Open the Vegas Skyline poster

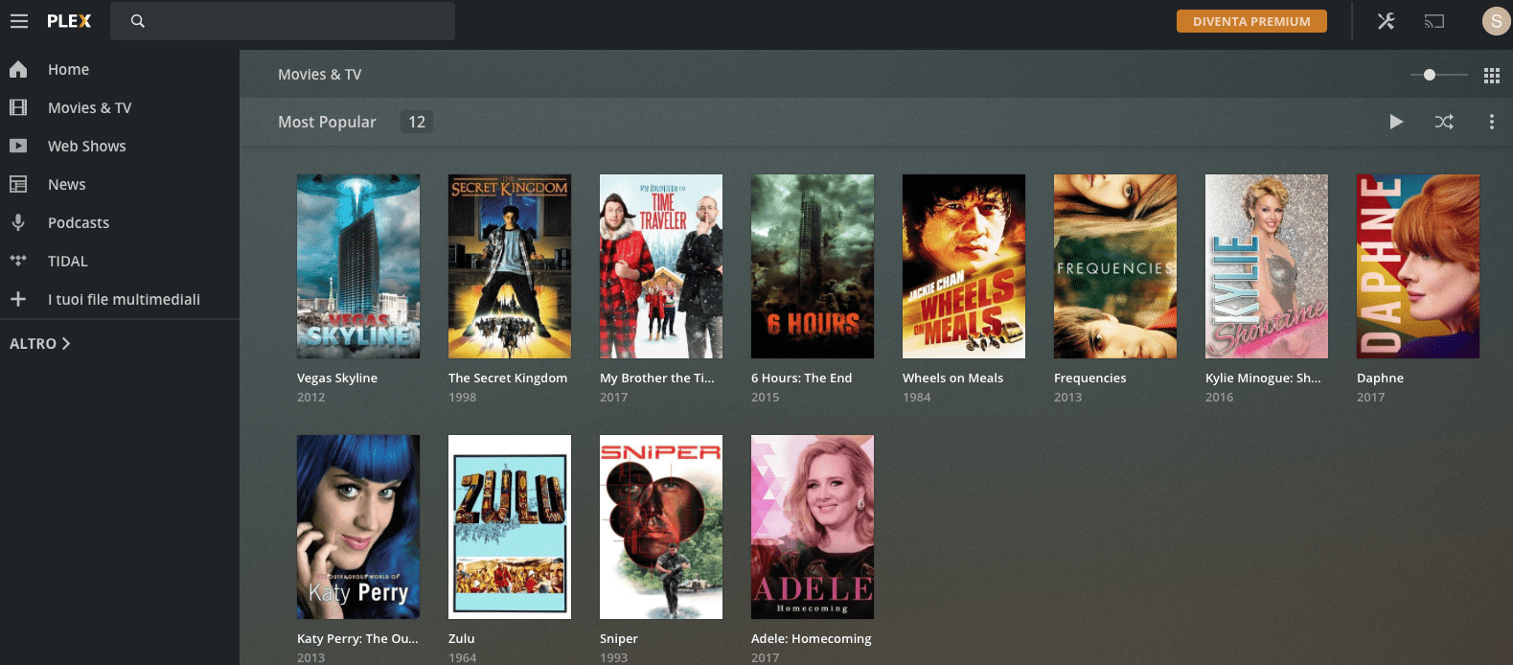tap(358, 266)
